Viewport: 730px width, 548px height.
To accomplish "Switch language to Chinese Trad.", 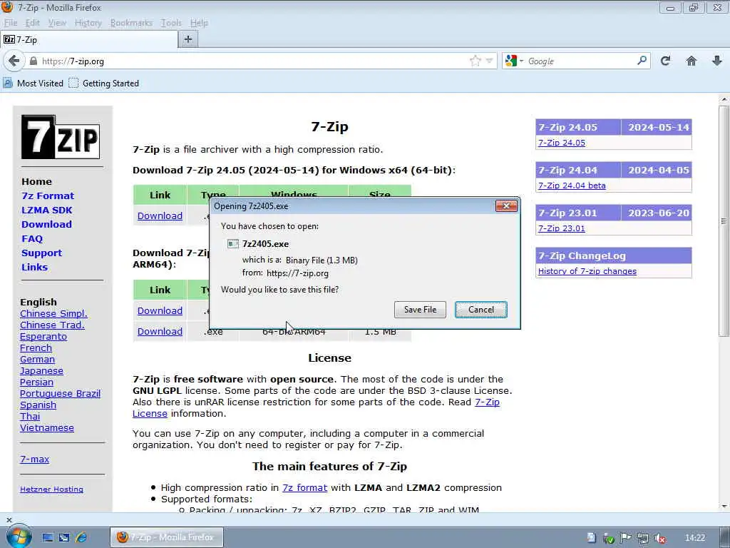I will pos(52,325).
